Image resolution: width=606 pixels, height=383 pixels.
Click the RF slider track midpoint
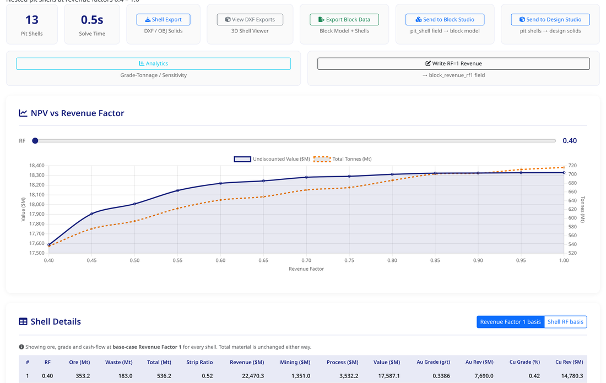(x=295, y=140)
